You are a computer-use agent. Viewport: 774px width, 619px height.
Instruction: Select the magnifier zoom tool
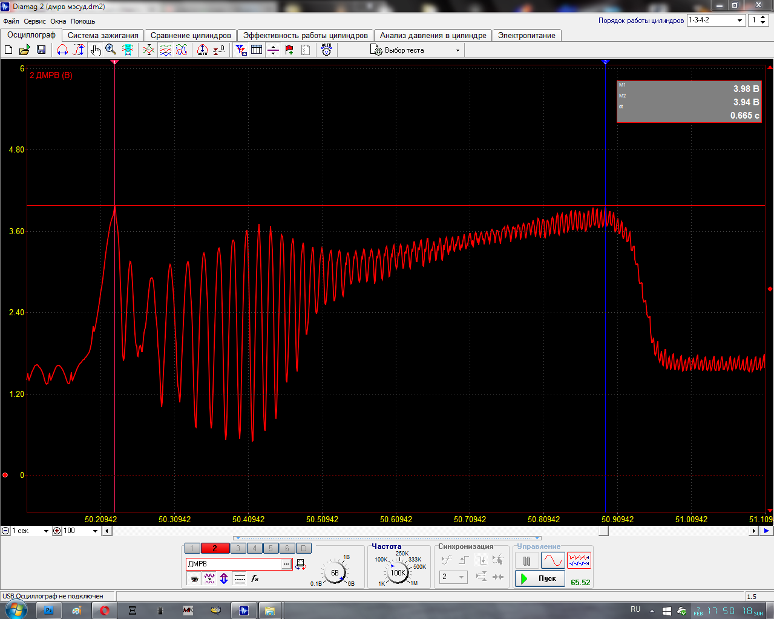point(111,50)
